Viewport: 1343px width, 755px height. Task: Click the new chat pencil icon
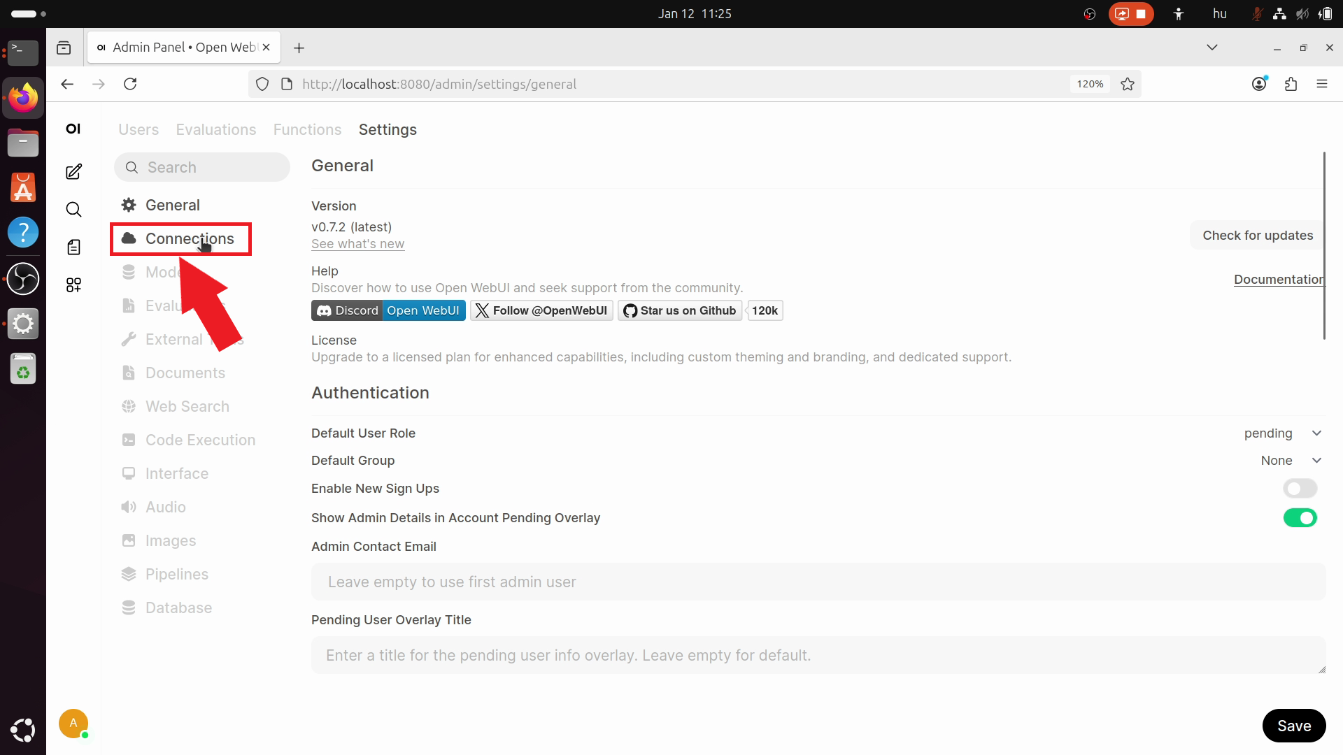coord(73,172)
